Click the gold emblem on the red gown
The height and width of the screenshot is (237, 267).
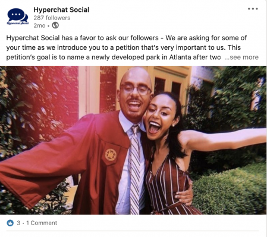111,155
